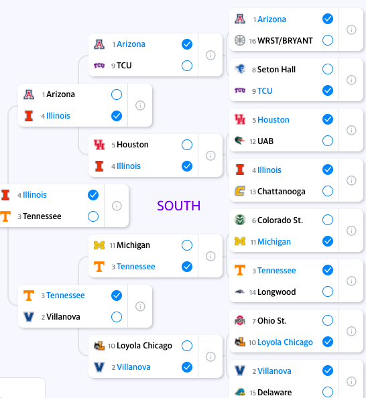Pick WRST/BRYANT over Arizona in first round
Image resolution: width=366 pixels, height=398 pixels.
tap(328, 40)
